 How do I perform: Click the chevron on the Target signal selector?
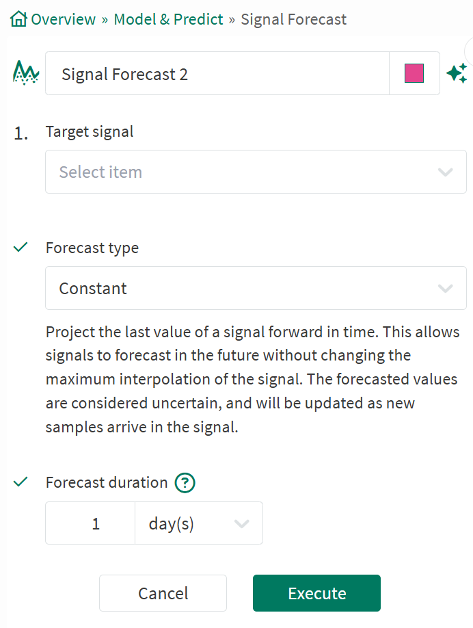[445, 172]
